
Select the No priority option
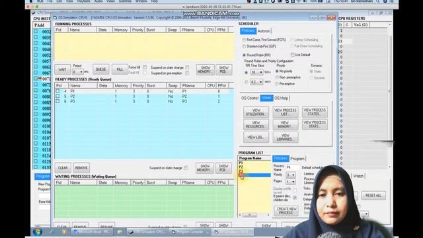(277, 71)
